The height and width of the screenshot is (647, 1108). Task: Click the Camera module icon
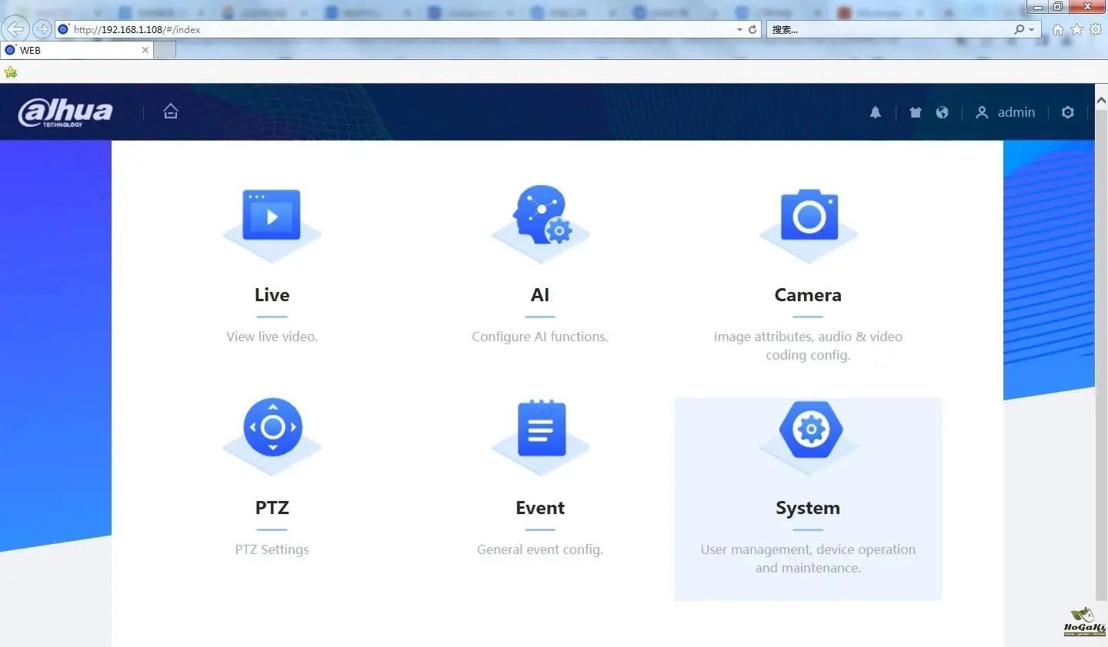coord(808,216)
